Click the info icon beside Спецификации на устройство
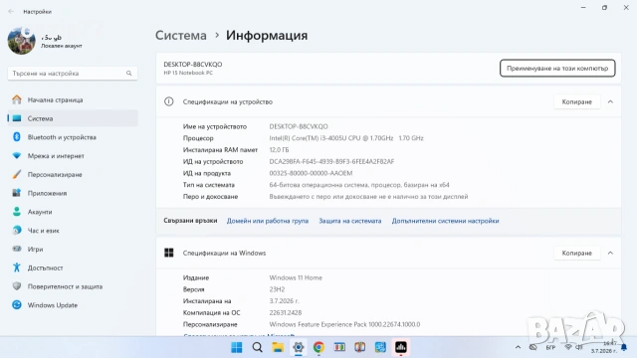637x358 pixels. [x=168, y=101]
